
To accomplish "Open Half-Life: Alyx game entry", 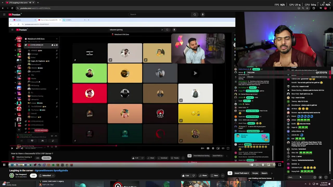I will 48,185.
